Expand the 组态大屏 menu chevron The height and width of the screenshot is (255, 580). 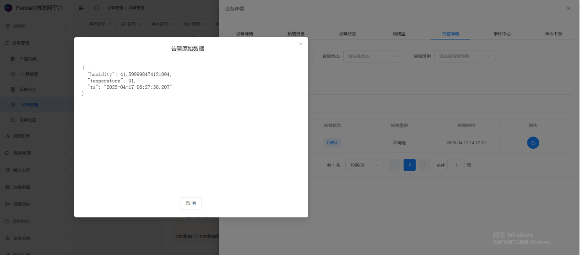click(x=65, y=170)
